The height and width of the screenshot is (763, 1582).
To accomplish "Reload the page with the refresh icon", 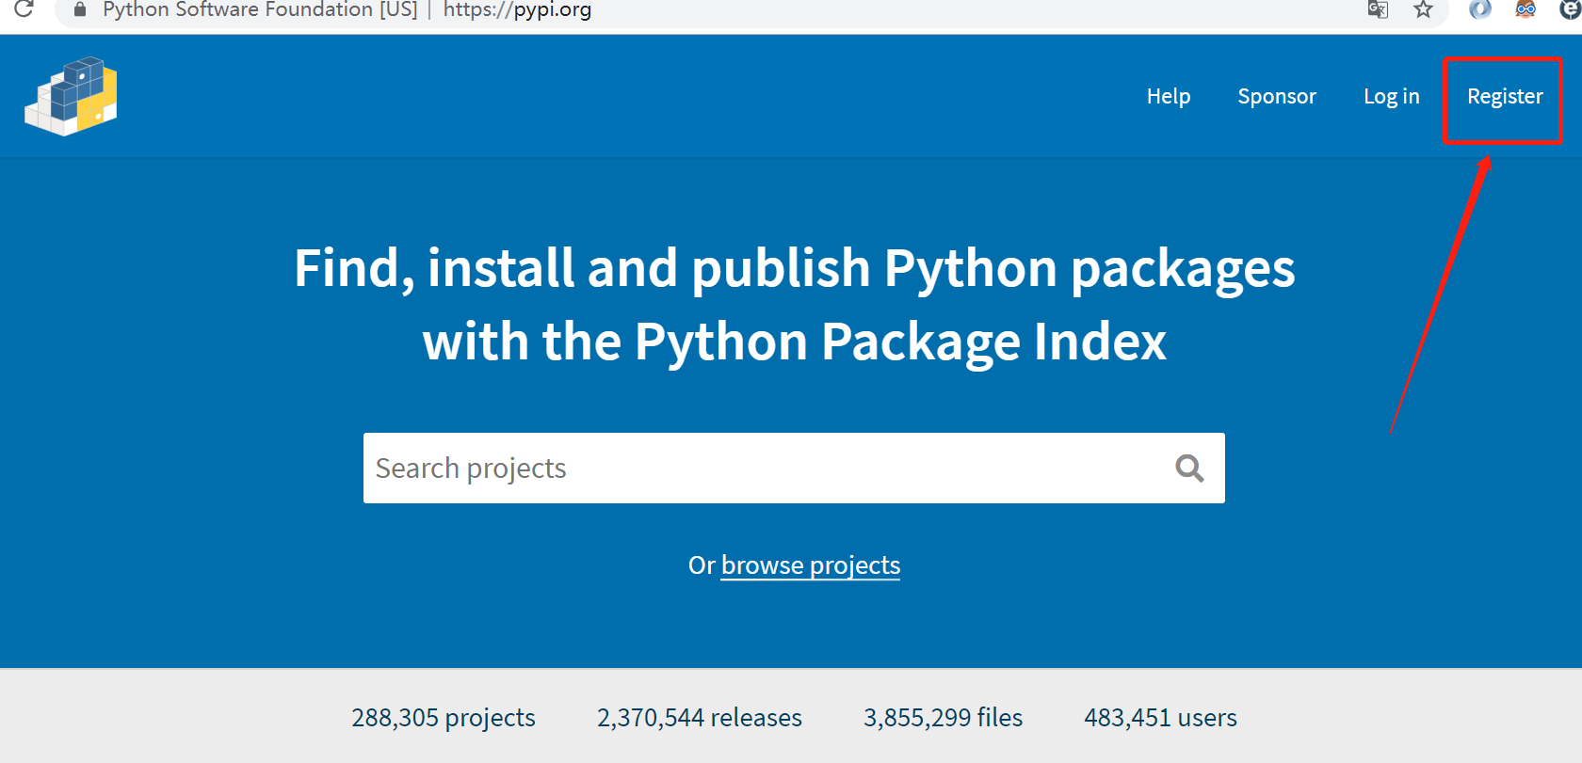I will coord(24,9).
